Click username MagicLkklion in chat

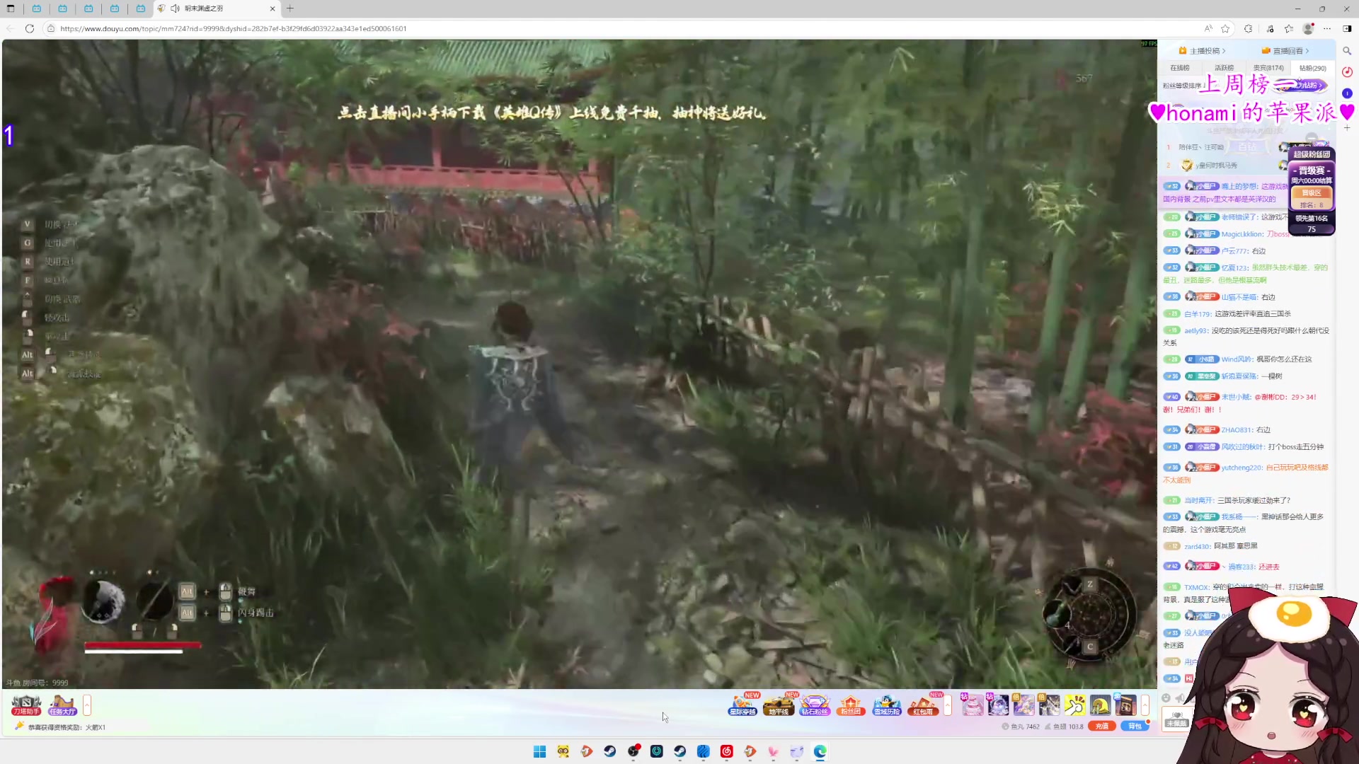pyautogui.click(x=1242, y=234)
